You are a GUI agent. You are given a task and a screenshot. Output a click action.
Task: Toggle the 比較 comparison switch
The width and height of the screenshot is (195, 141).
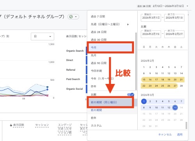(x=131, y=95)
